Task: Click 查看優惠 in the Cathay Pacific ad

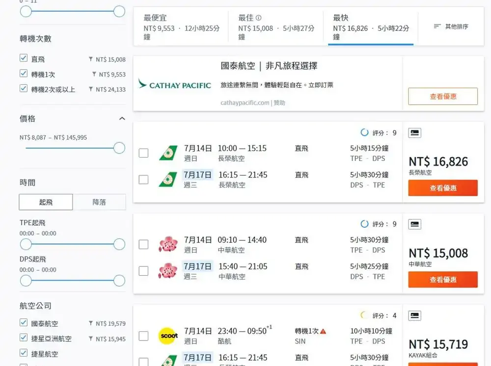Action: (443, 96)
